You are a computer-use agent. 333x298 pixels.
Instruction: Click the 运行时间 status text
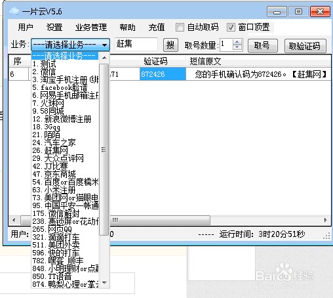point(262,234)
